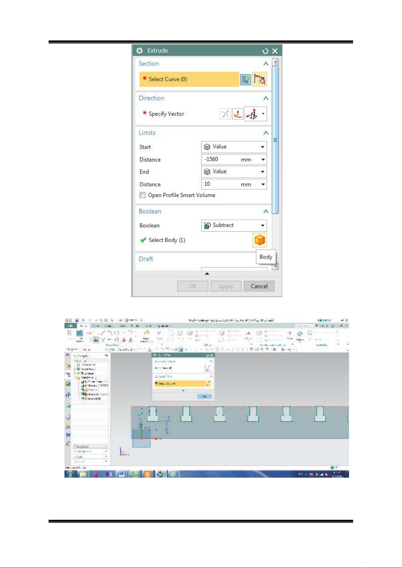The image size is (402, 568).
Task: Click the Inferred Vector icon
Action: pyautogui.click(x=252, y=114)
